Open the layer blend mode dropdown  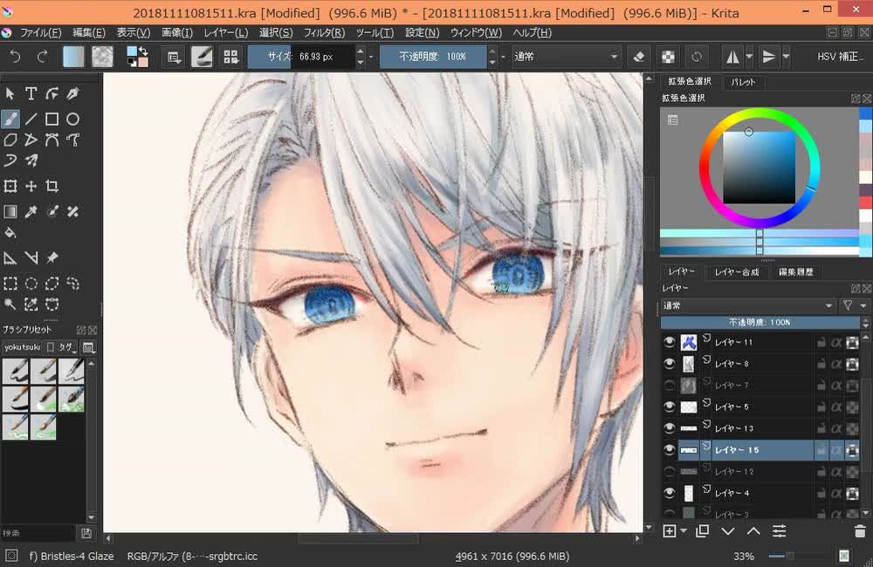click(748, 305)
